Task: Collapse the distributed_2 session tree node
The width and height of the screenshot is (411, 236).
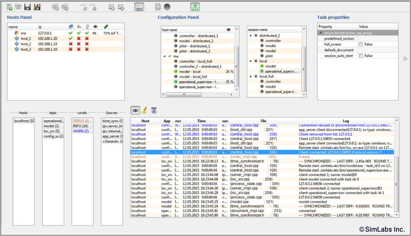Action: pyautogui.click(x=250, y=36)
